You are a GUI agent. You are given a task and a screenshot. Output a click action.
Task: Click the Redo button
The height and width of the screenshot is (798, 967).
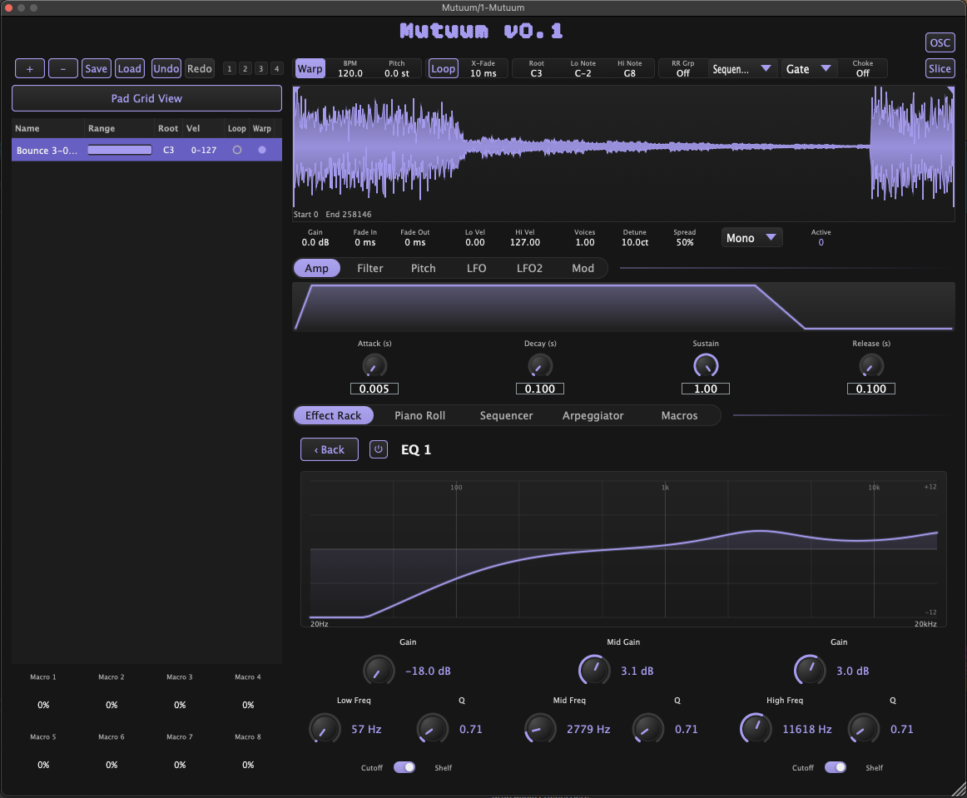click(199, 68)
